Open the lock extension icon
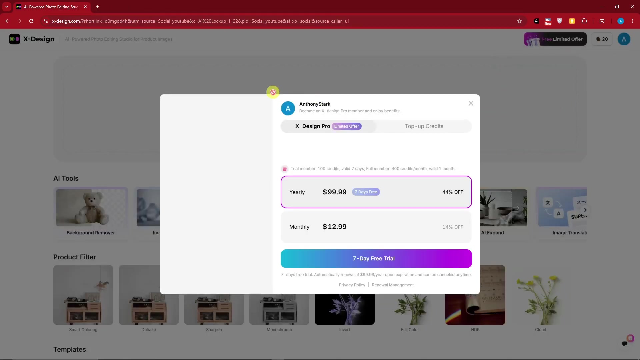This screenshot has height=360, width=640. click(536, 21)
